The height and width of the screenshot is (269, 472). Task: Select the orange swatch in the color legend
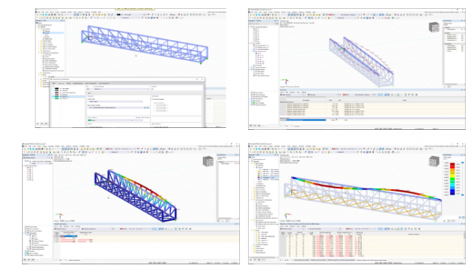452,171
